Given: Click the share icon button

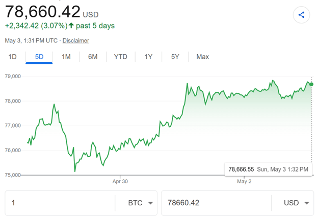Looking at the screenshot, I should click(301, 15).
